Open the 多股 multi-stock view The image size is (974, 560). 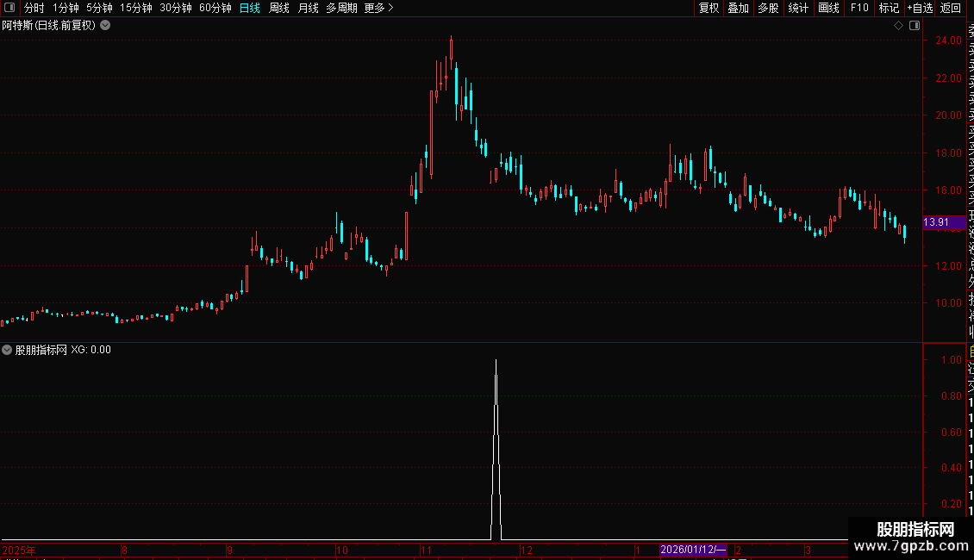pyautogui.click(x=768, y=8)
